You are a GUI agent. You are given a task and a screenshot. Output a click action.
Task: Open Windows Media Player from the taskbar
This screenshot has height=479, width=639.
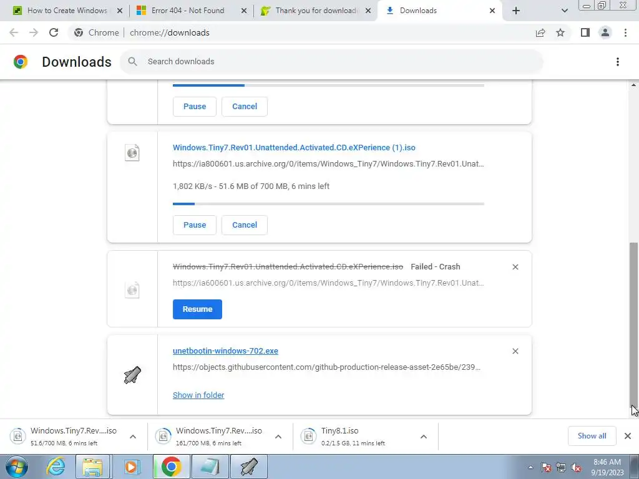(x=131, y=467)
